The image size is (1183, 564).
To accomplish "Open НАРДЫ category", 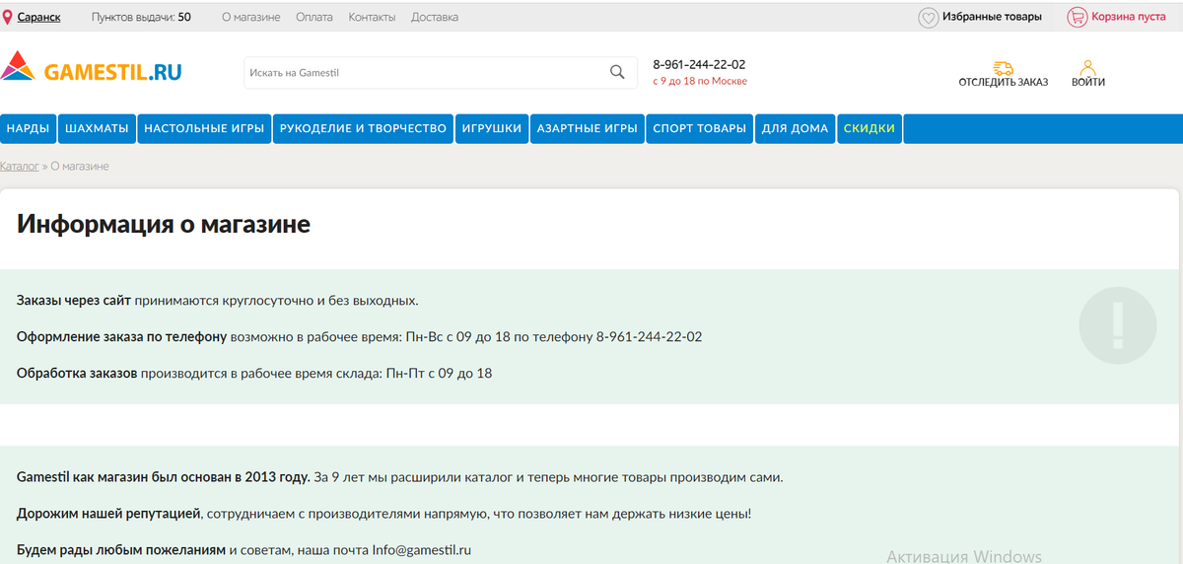I will coord(28,128).
